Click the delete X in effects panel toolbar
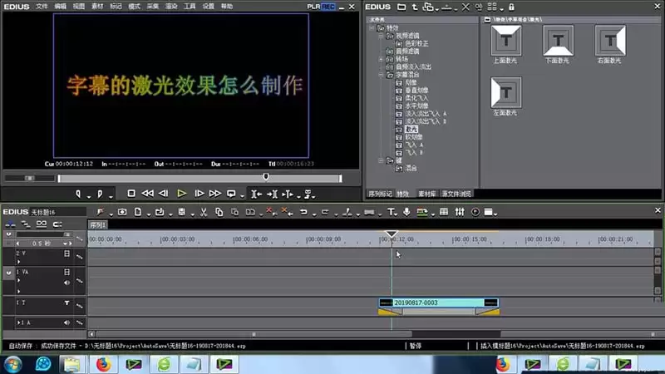Screen dimensions: 665x374 tap(465, 7)
